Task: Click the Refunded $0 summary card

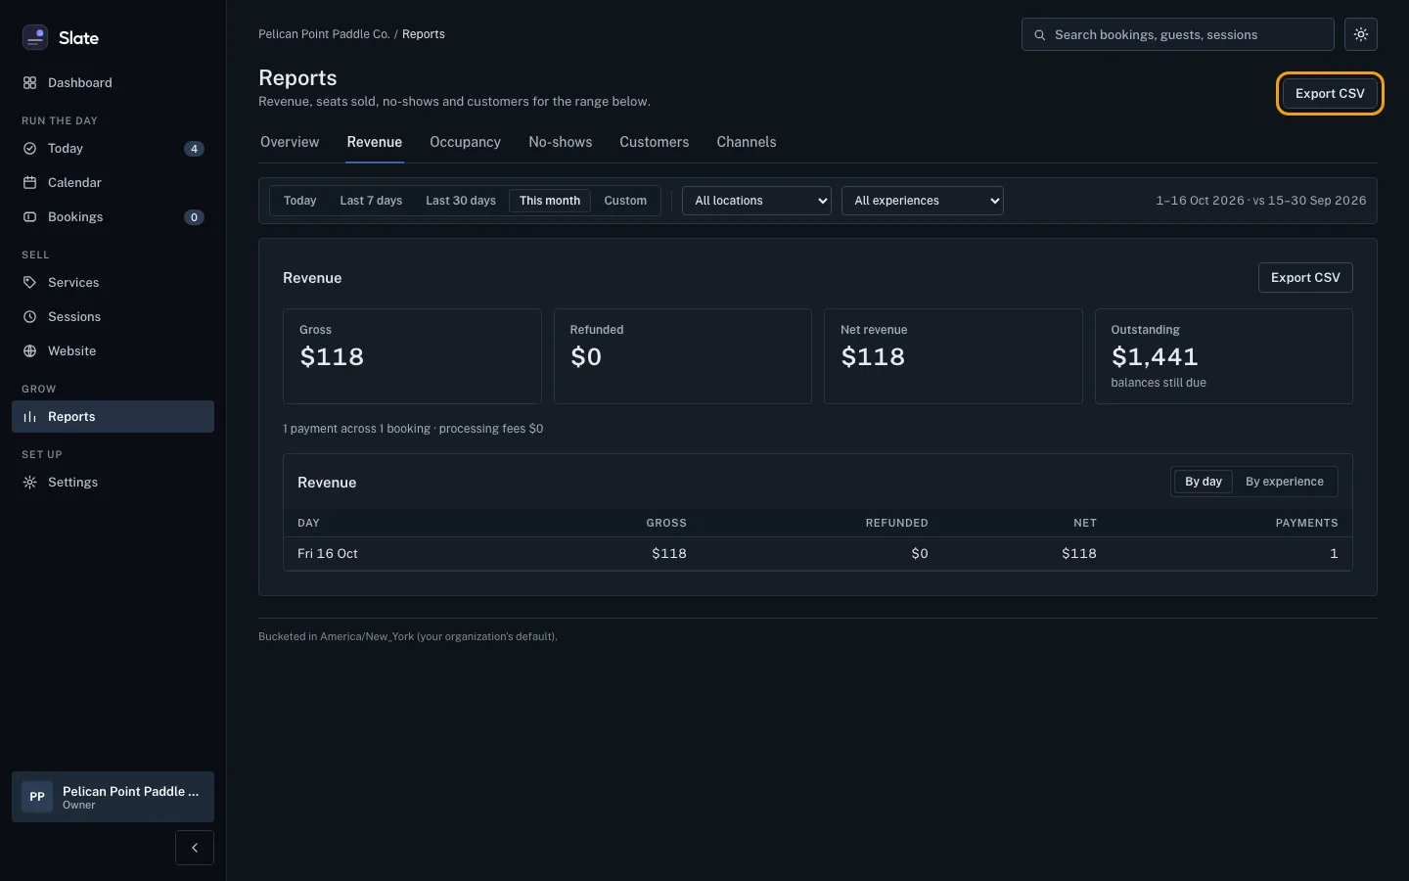Action: (x=683, y=356)
